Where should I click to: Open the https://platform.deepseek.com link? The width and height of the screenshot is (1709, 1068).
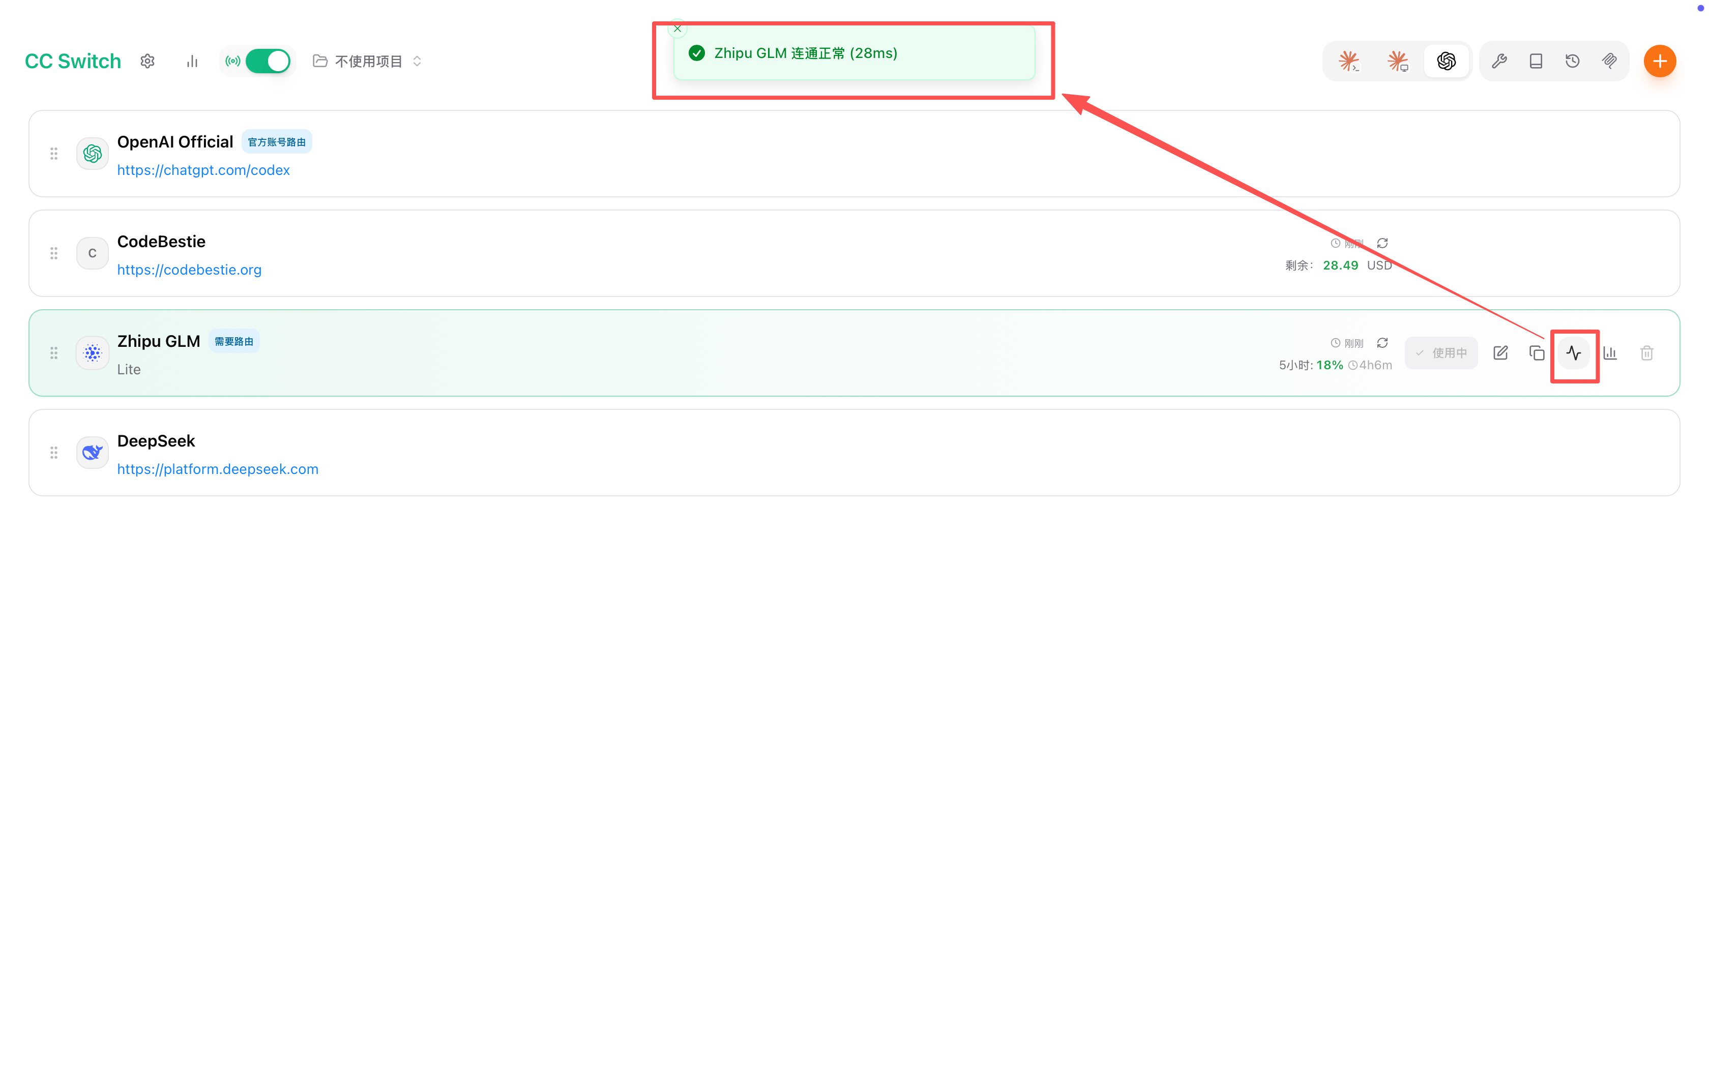(218, 469)
